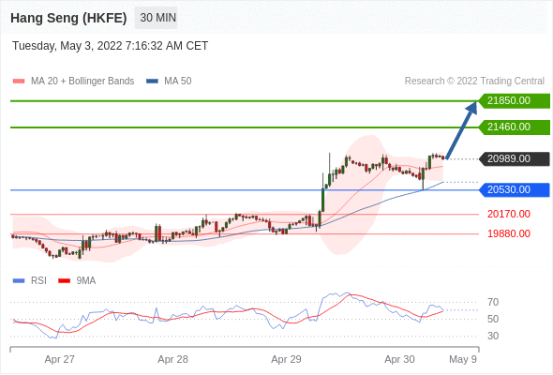
Task: Click the blue 20530.00 pivot price tag
Action: [x=515, y=189]
